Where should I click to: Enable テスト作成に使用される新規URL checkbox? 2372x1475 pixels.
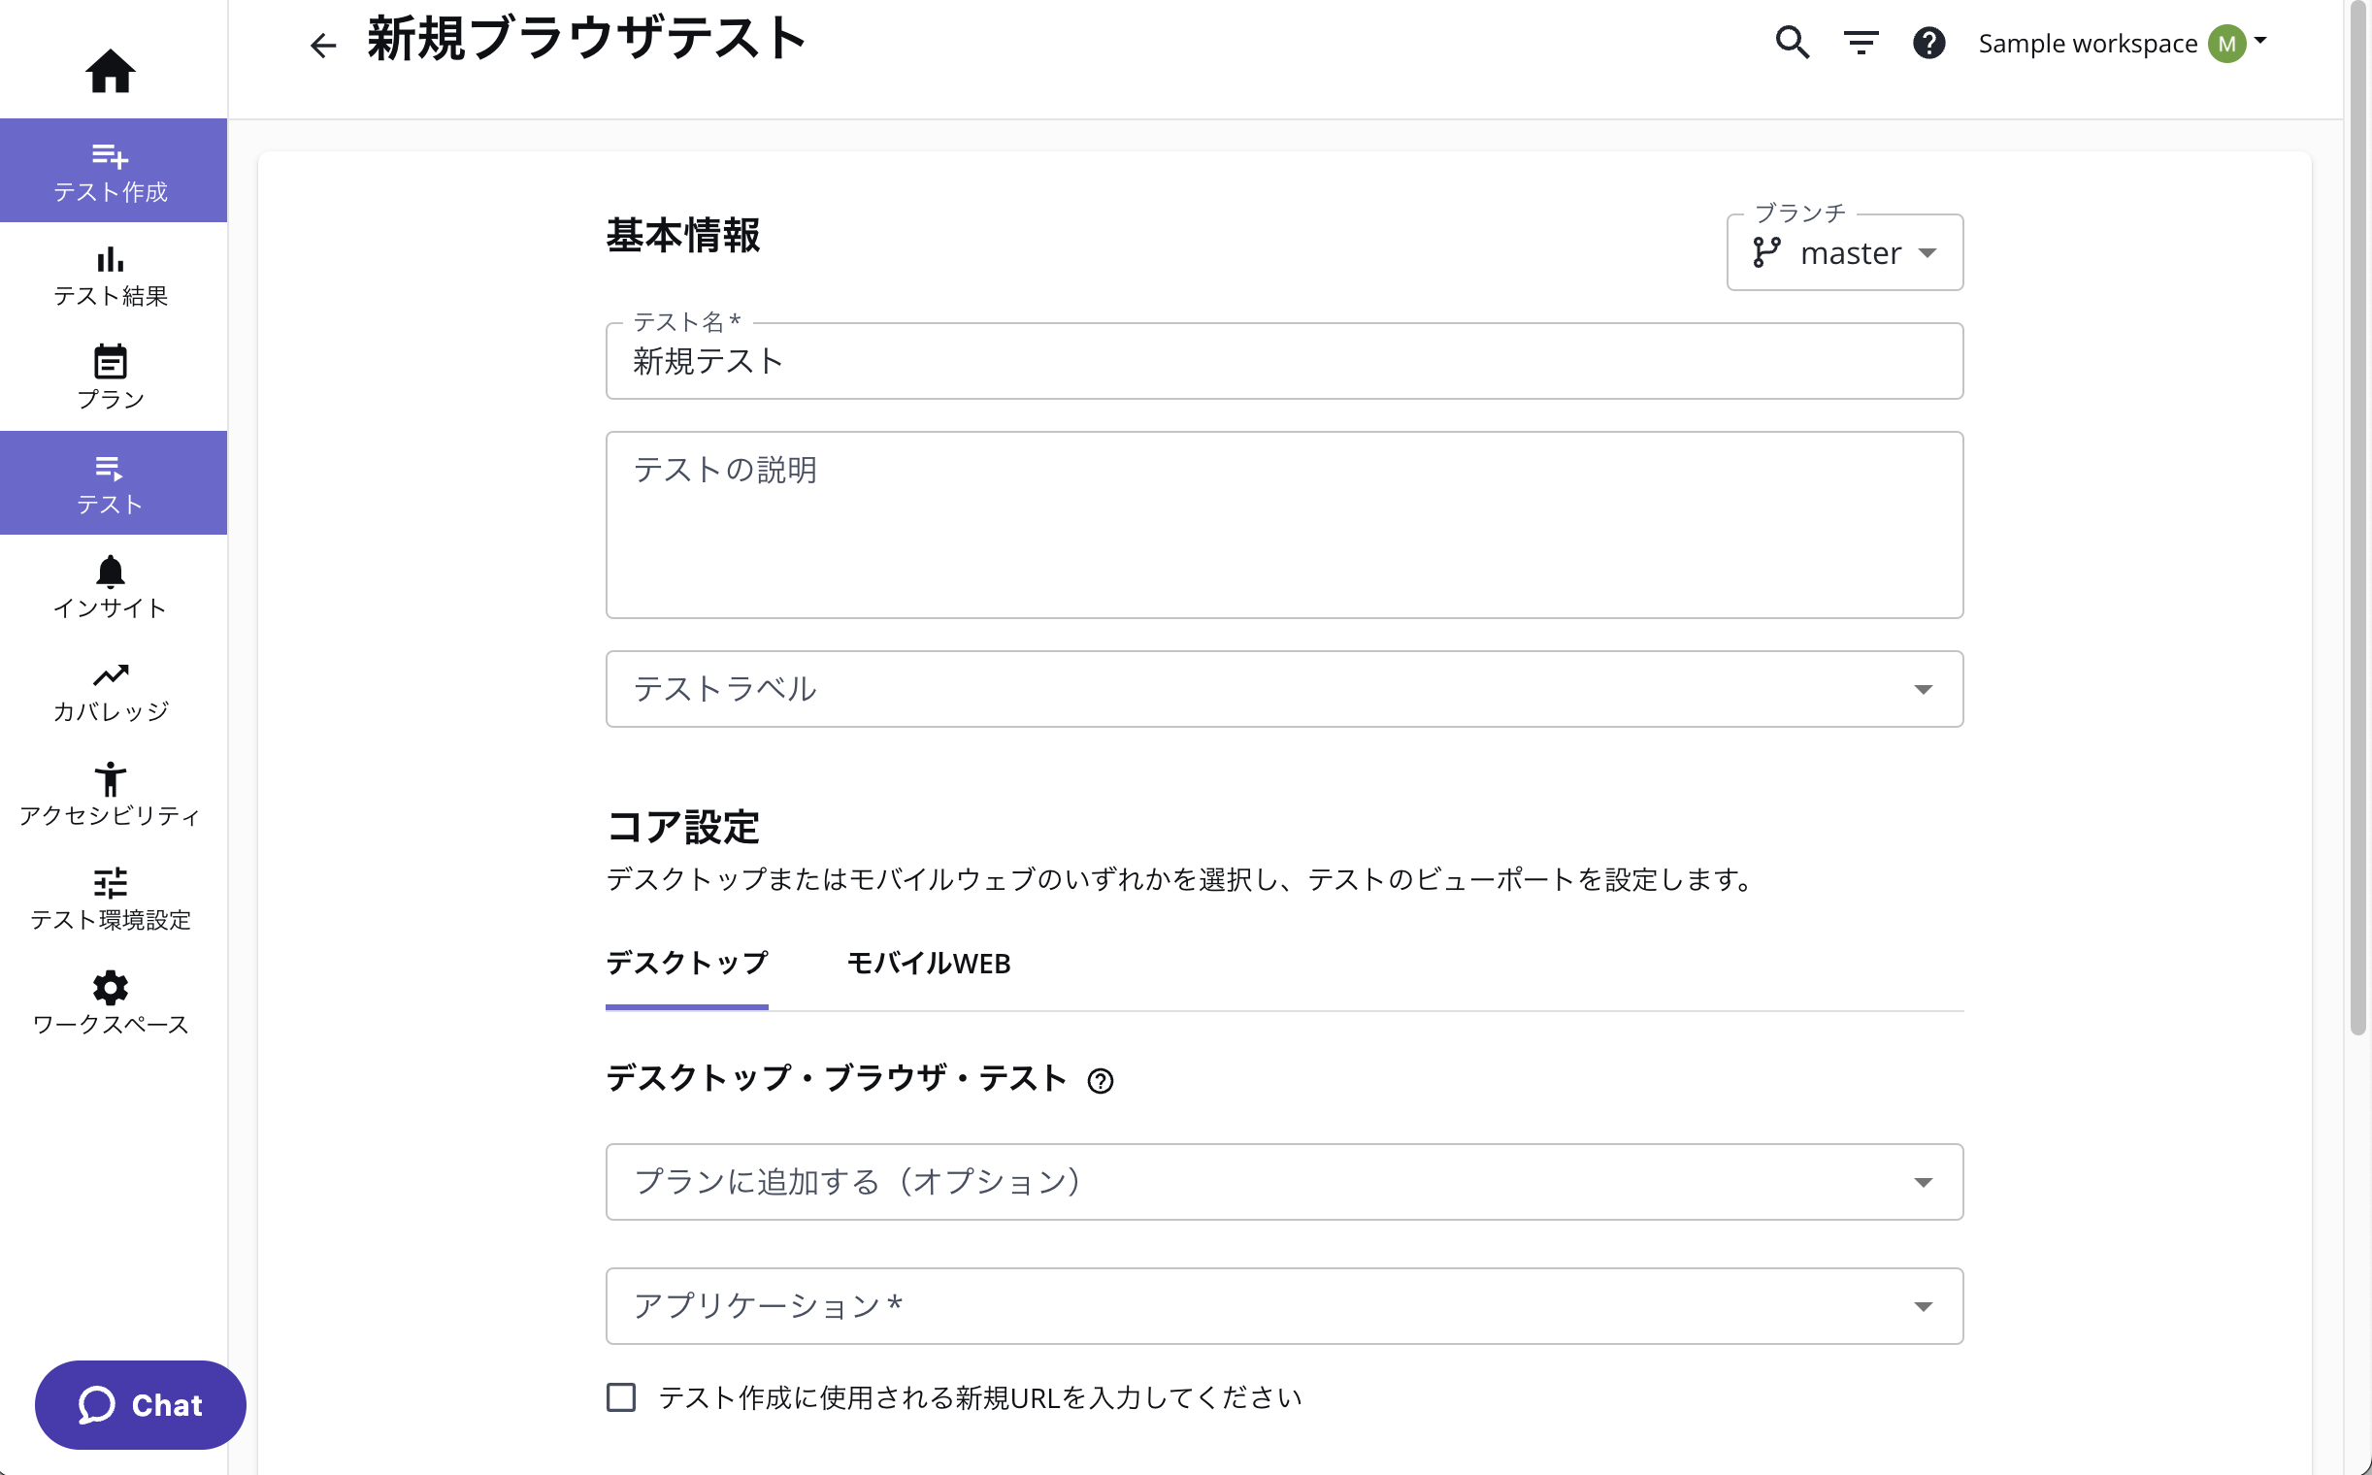[x=620, y=1398]
